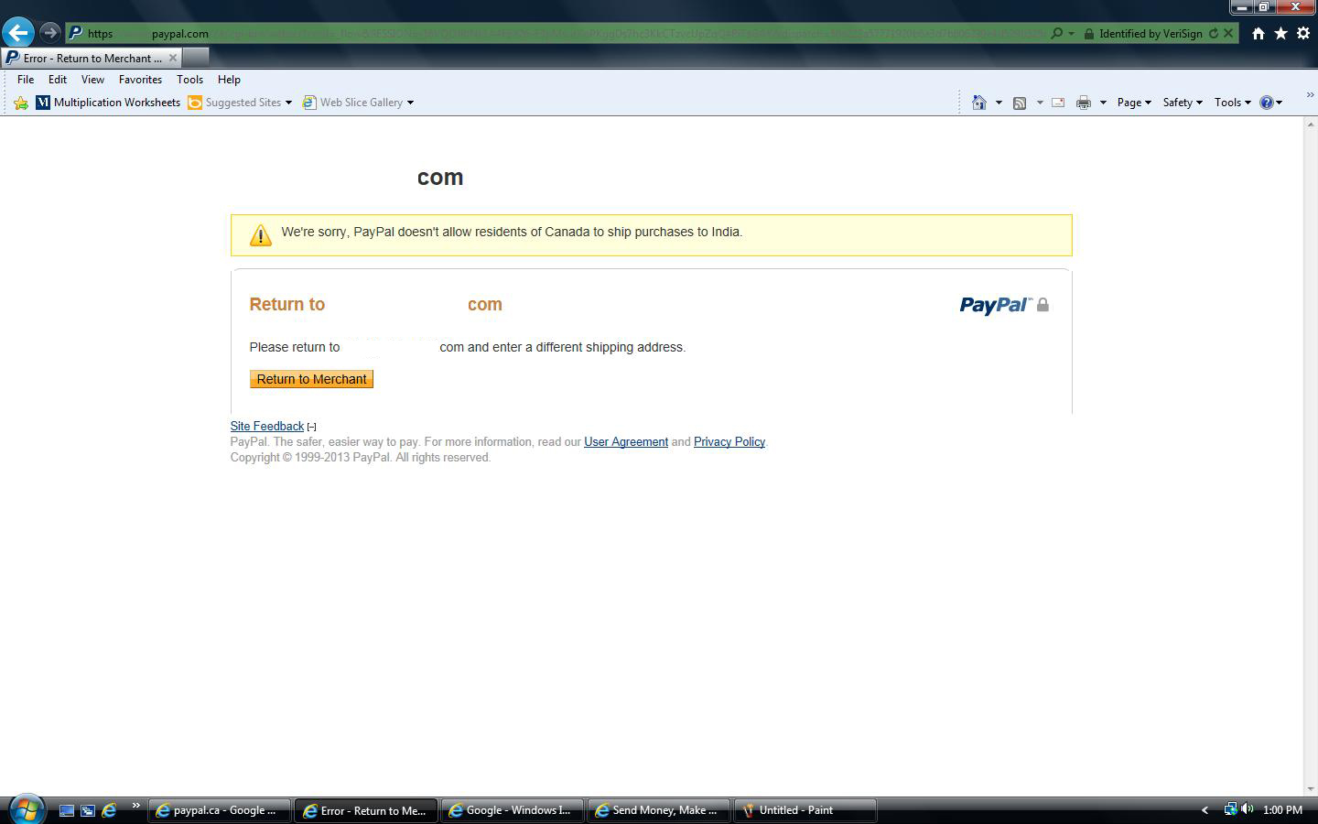Image resolution: width=1318 pixels, height=824 pixels.
Task: Open the Privacy Policy link
Action: [x=729, y=442]
